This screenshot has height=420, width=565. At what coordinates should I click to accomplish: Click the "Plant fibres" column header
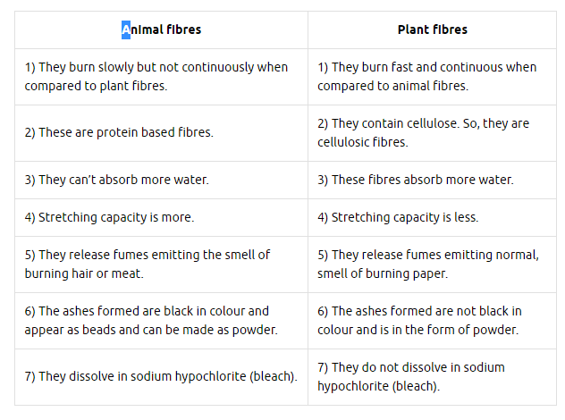click(432, 29)
